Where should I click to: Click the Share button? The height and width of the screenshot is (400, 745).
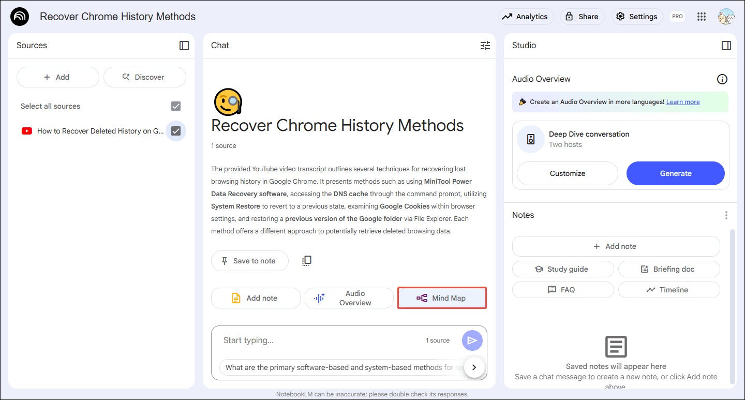[x=583, y=17]
